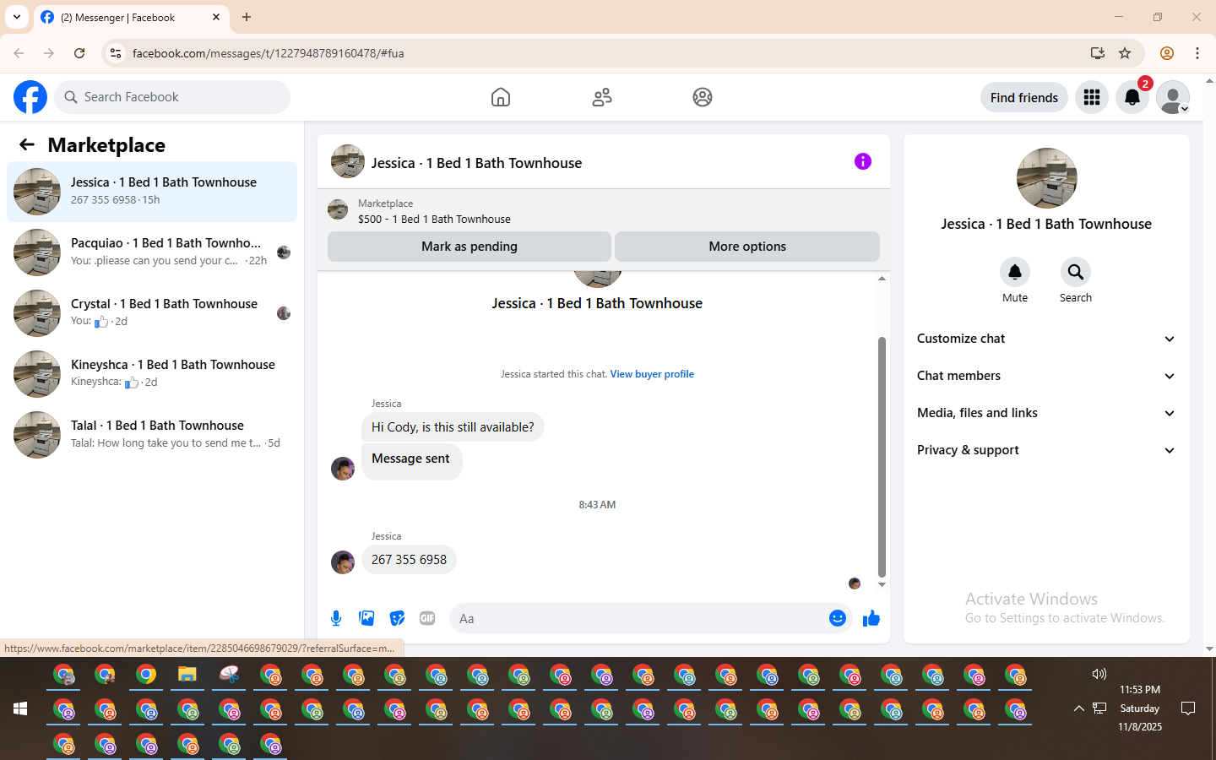The image size is (1216, 760).
Task: Search in conversation with magnifier icon
Action: [x=1076, y=272]
